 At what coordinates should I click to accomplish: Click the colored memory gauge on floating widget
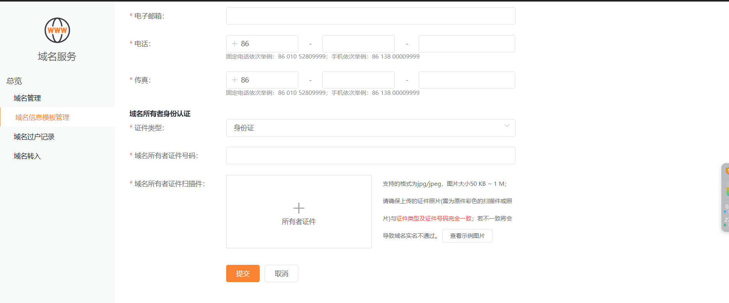[x=727, y=191]
